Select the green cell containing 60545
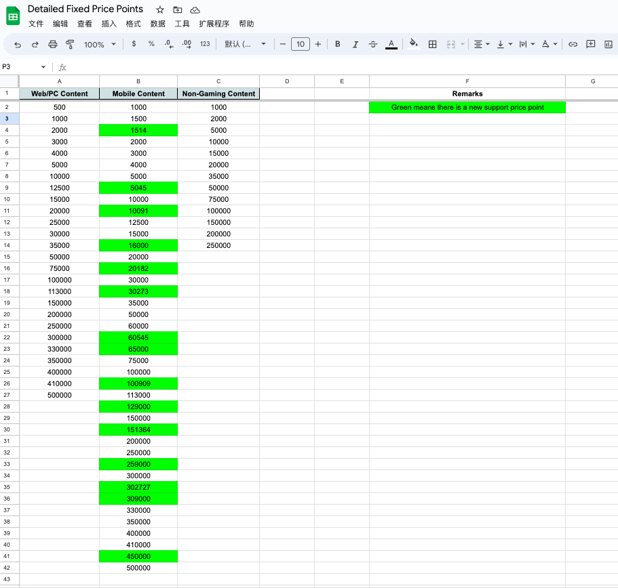 (x=138, y=337)
